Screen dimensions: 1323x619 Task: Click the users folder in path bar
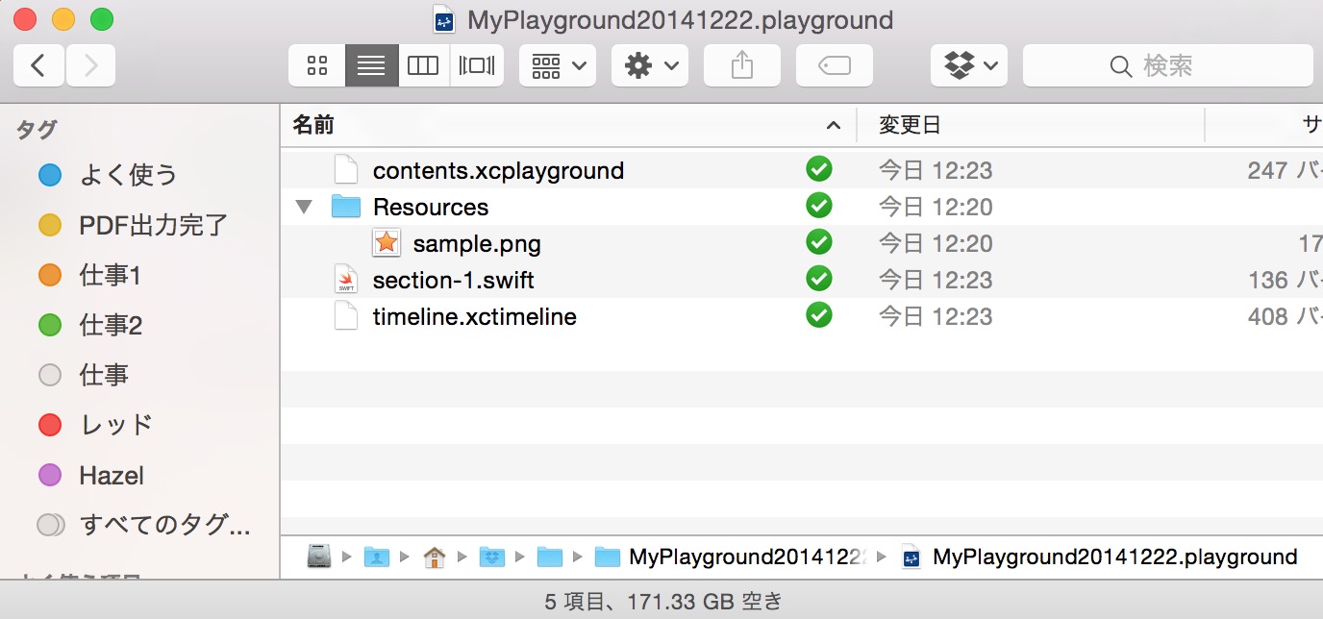coord(377,557)
